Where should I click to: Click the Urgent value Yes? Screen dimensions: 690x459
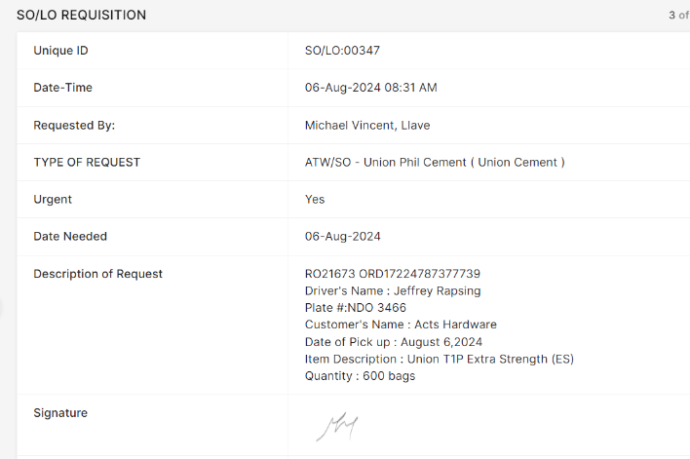click(x=315, y=200)
